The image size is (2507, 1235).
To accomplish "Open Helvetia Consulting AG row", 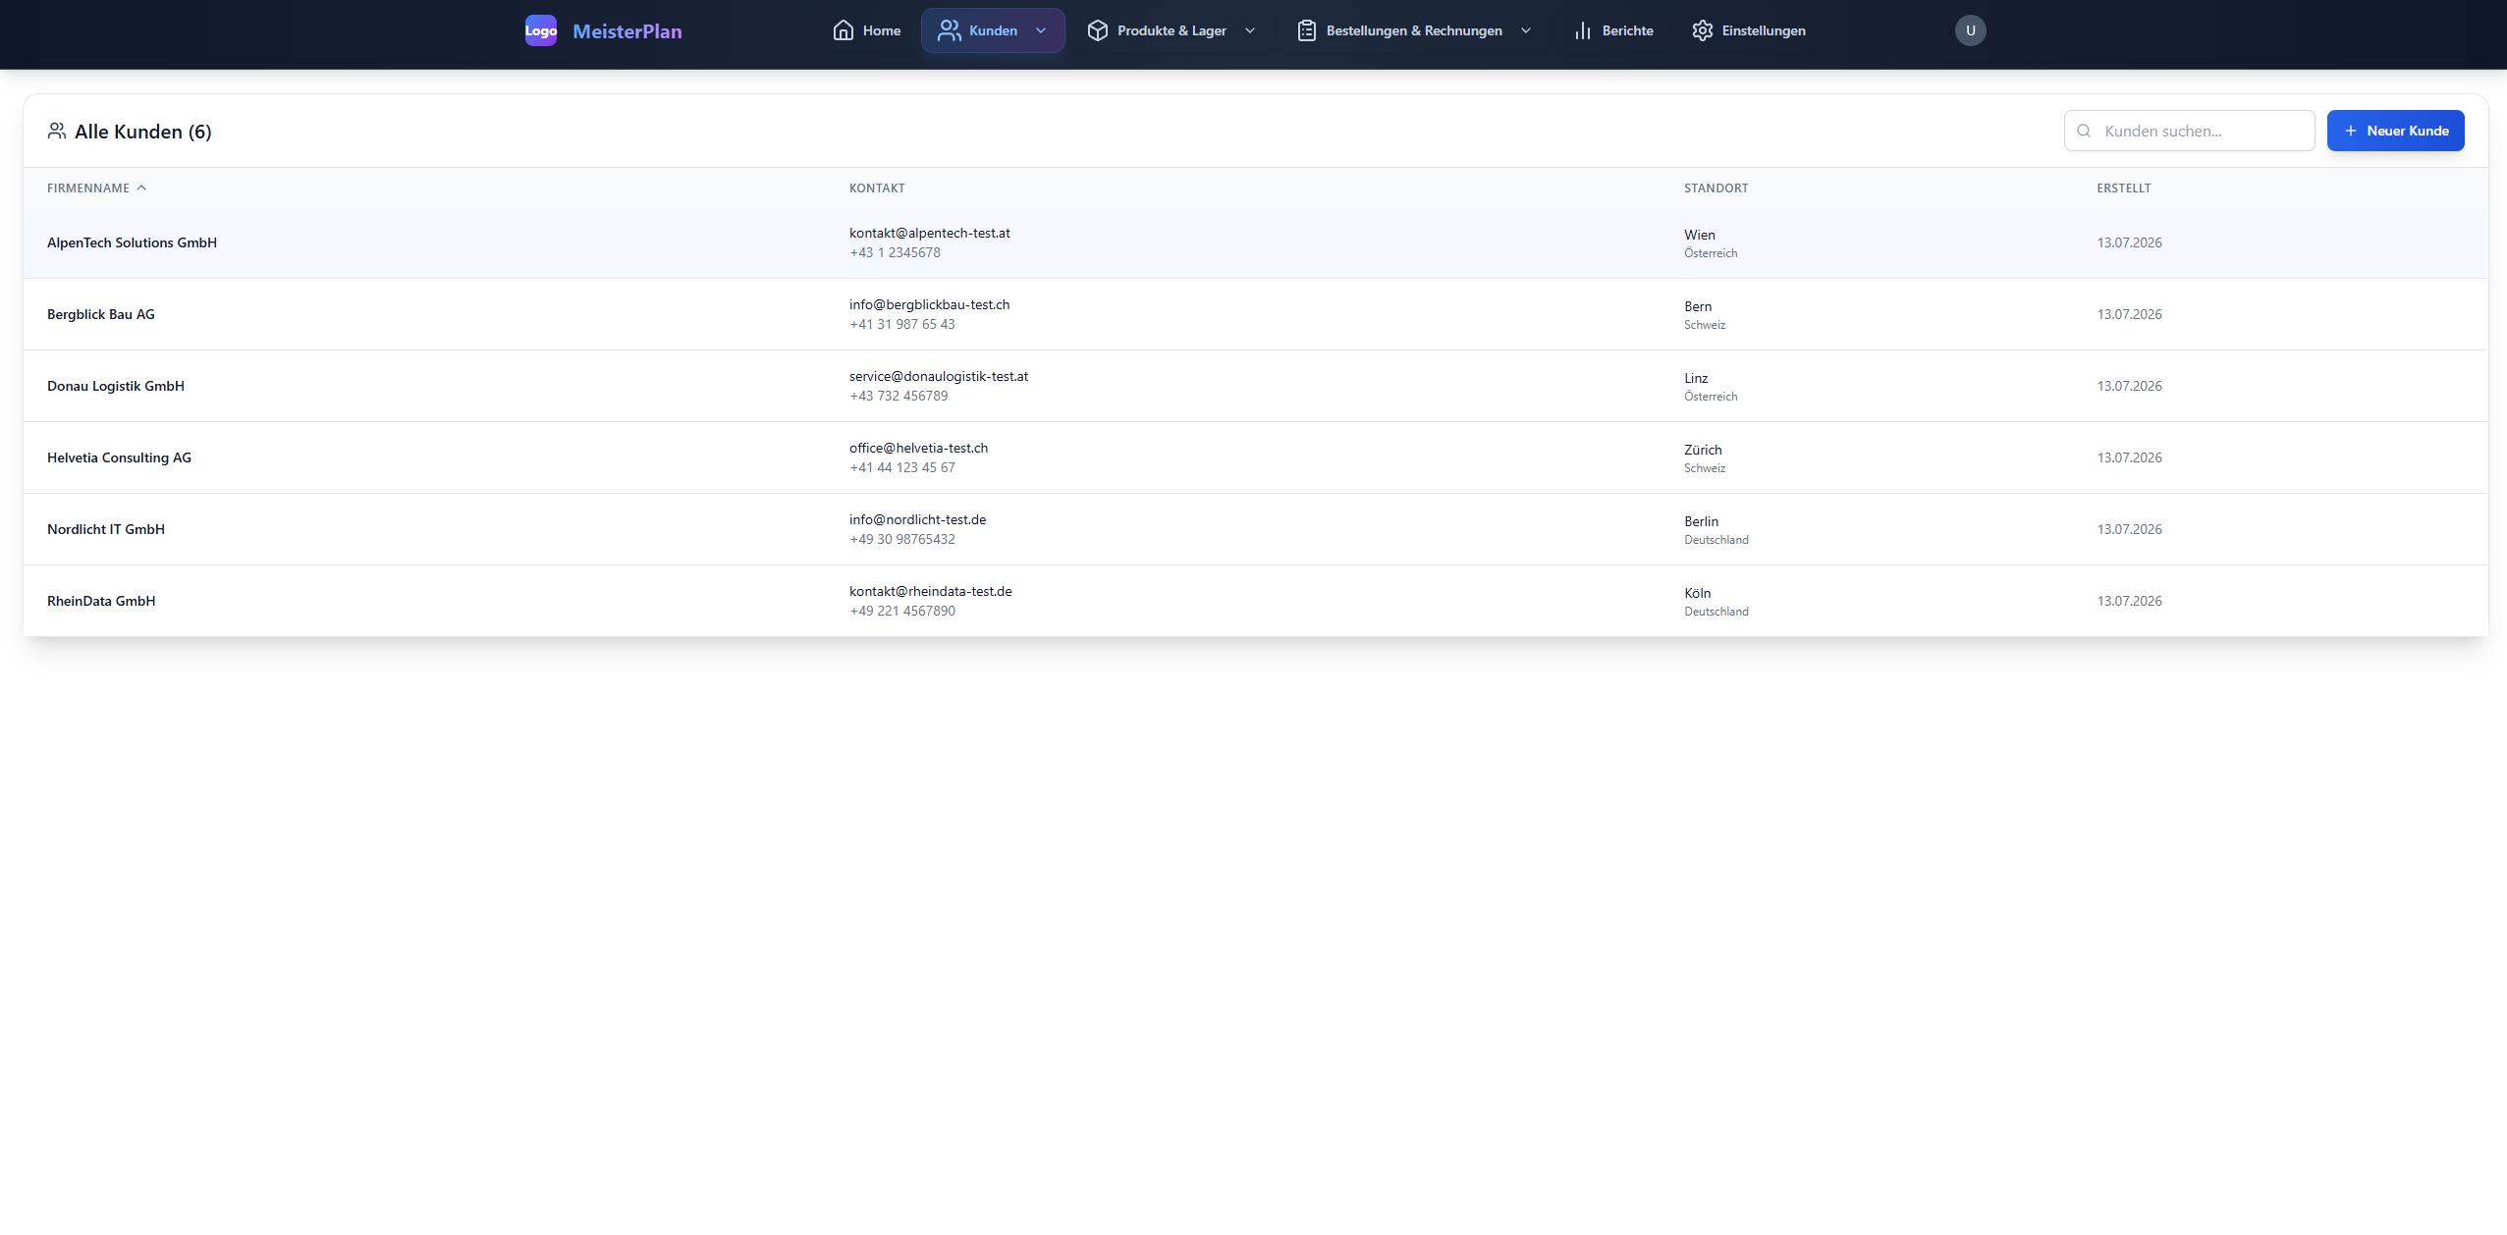I will (x=1255, y=457).
